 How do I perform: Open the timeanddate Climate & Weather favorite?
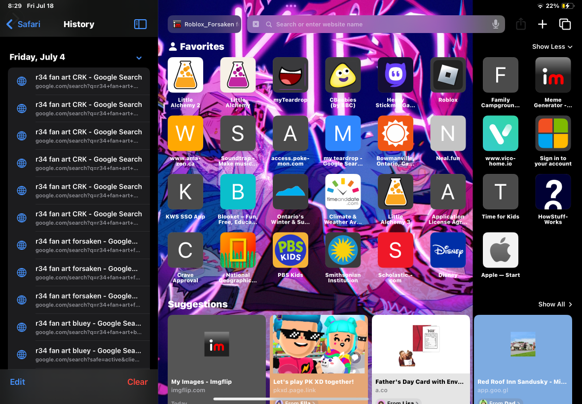point(343,192)
